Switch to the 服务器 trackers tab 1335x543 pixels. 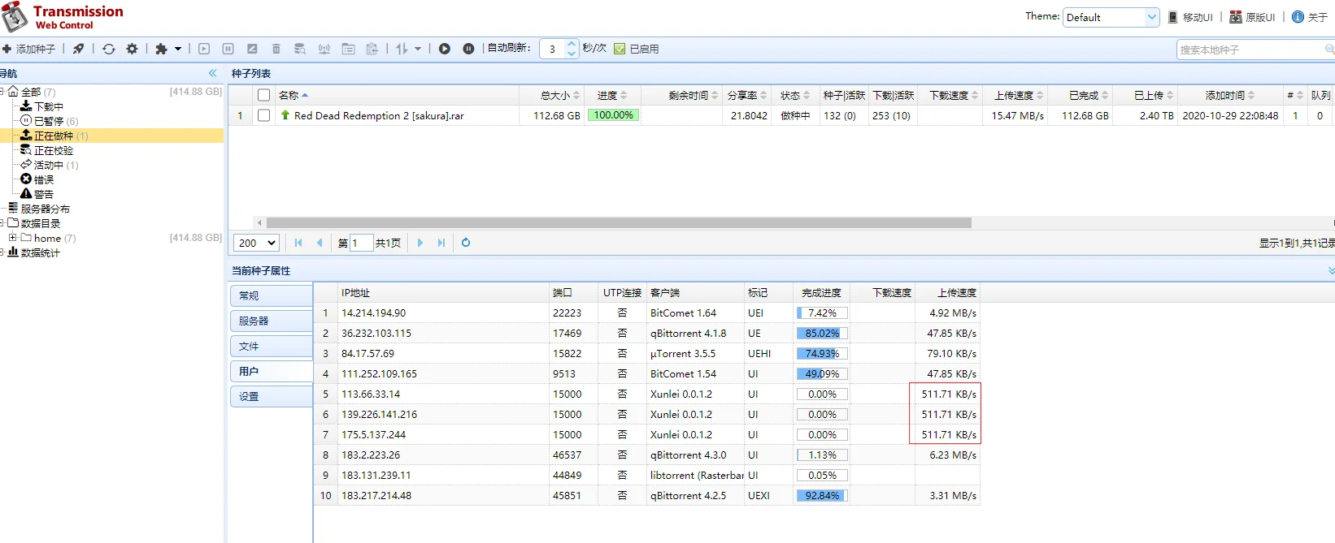(271, 321)
